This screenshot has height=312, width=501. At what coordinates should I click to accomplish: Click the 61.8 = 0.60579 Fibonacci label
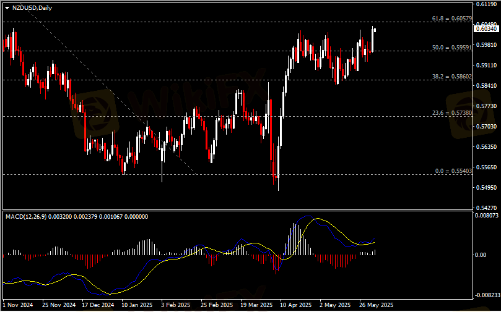point(452,19)
